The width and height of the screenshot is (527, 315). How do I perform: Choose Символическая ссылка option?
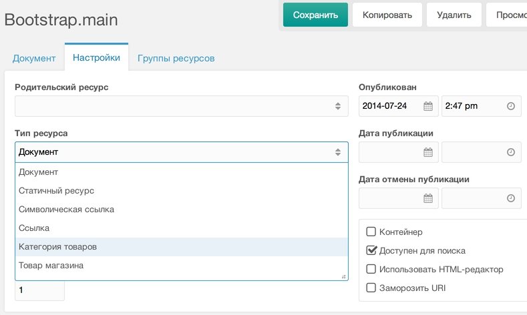click(182, 210)
